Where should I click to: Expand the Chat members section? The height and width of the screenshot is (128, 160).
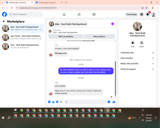[137, 58]
